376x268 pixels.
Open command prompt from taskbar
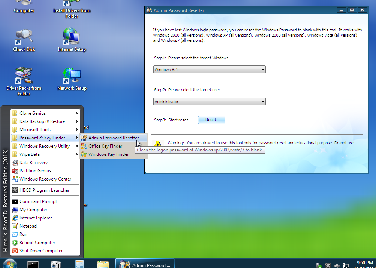[33, 264]
